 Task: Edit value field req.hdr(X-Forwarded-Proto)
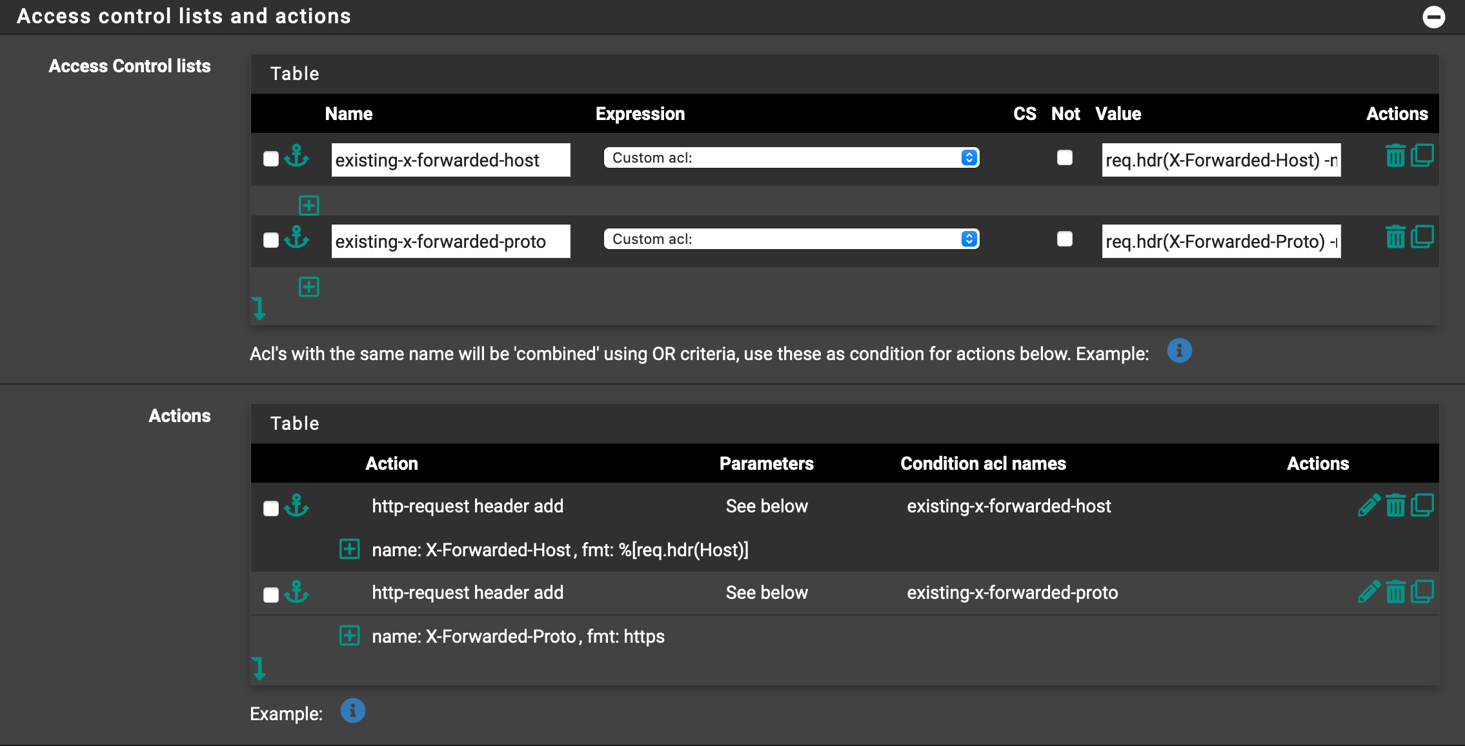click(1221, 241)
